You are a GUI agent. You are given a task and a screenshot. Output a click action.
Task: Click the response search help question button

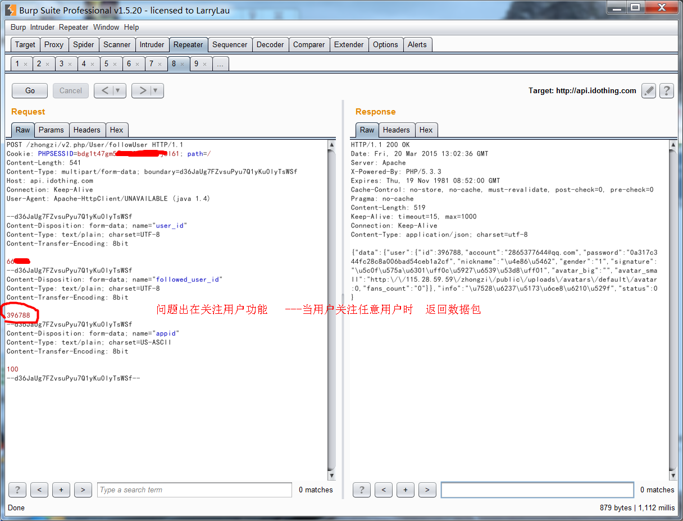pyautogui.click(x=362, y=490)
